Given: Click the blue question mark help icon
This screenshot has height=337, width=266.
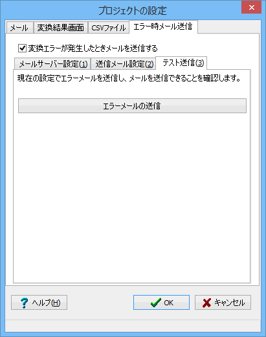Looking at the screenshot, I should click(24, 303).
